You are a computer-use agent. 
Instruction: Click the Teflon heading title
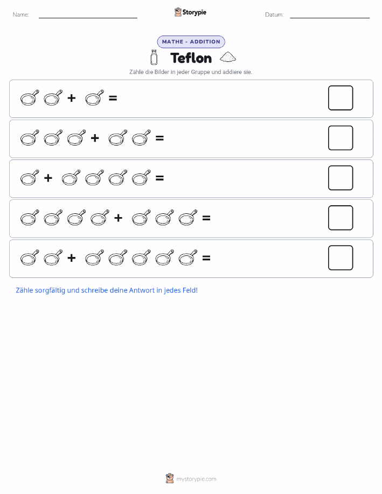click(x=191, y=58)
